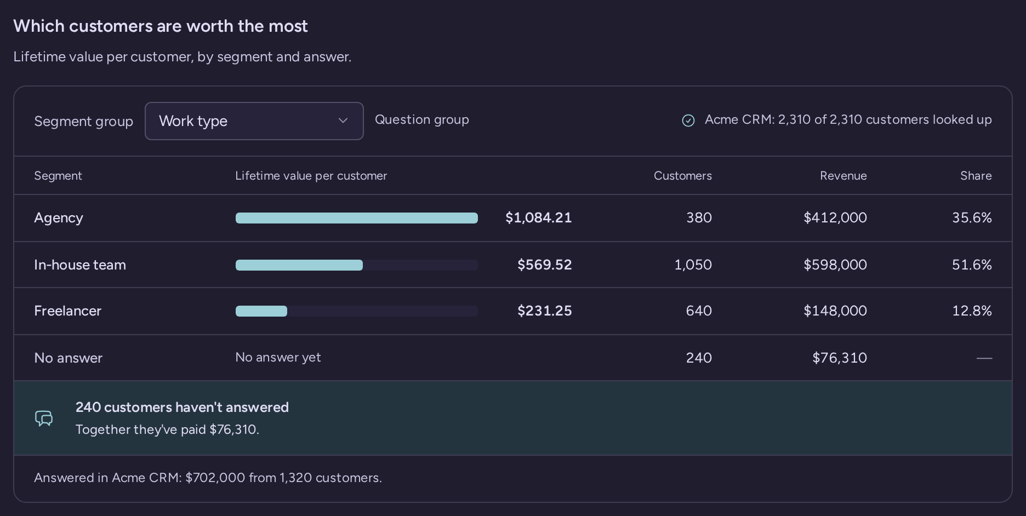The image size is (1026, 516).
Task: Click the $148,000 revenue value
Action: pos(835,311)
